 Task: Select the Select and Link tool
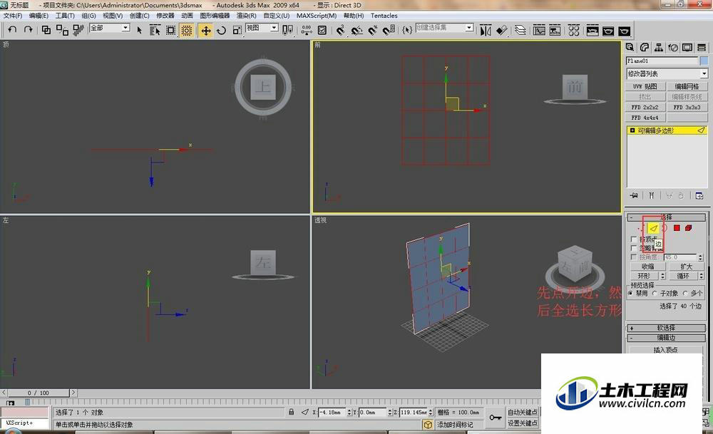click(46, 30)
